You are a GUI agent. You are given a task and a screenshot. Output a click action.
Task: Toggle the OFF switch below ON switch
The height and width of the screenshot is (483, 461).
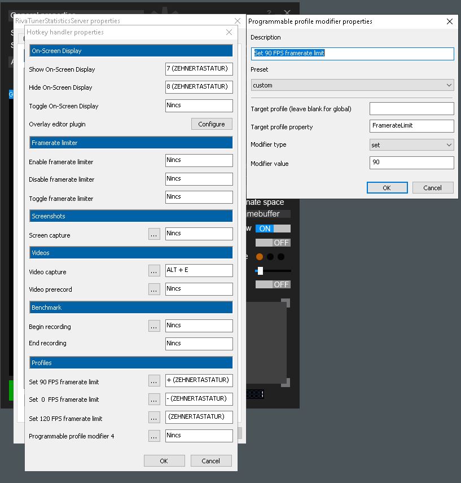click(x=273, y=243)
